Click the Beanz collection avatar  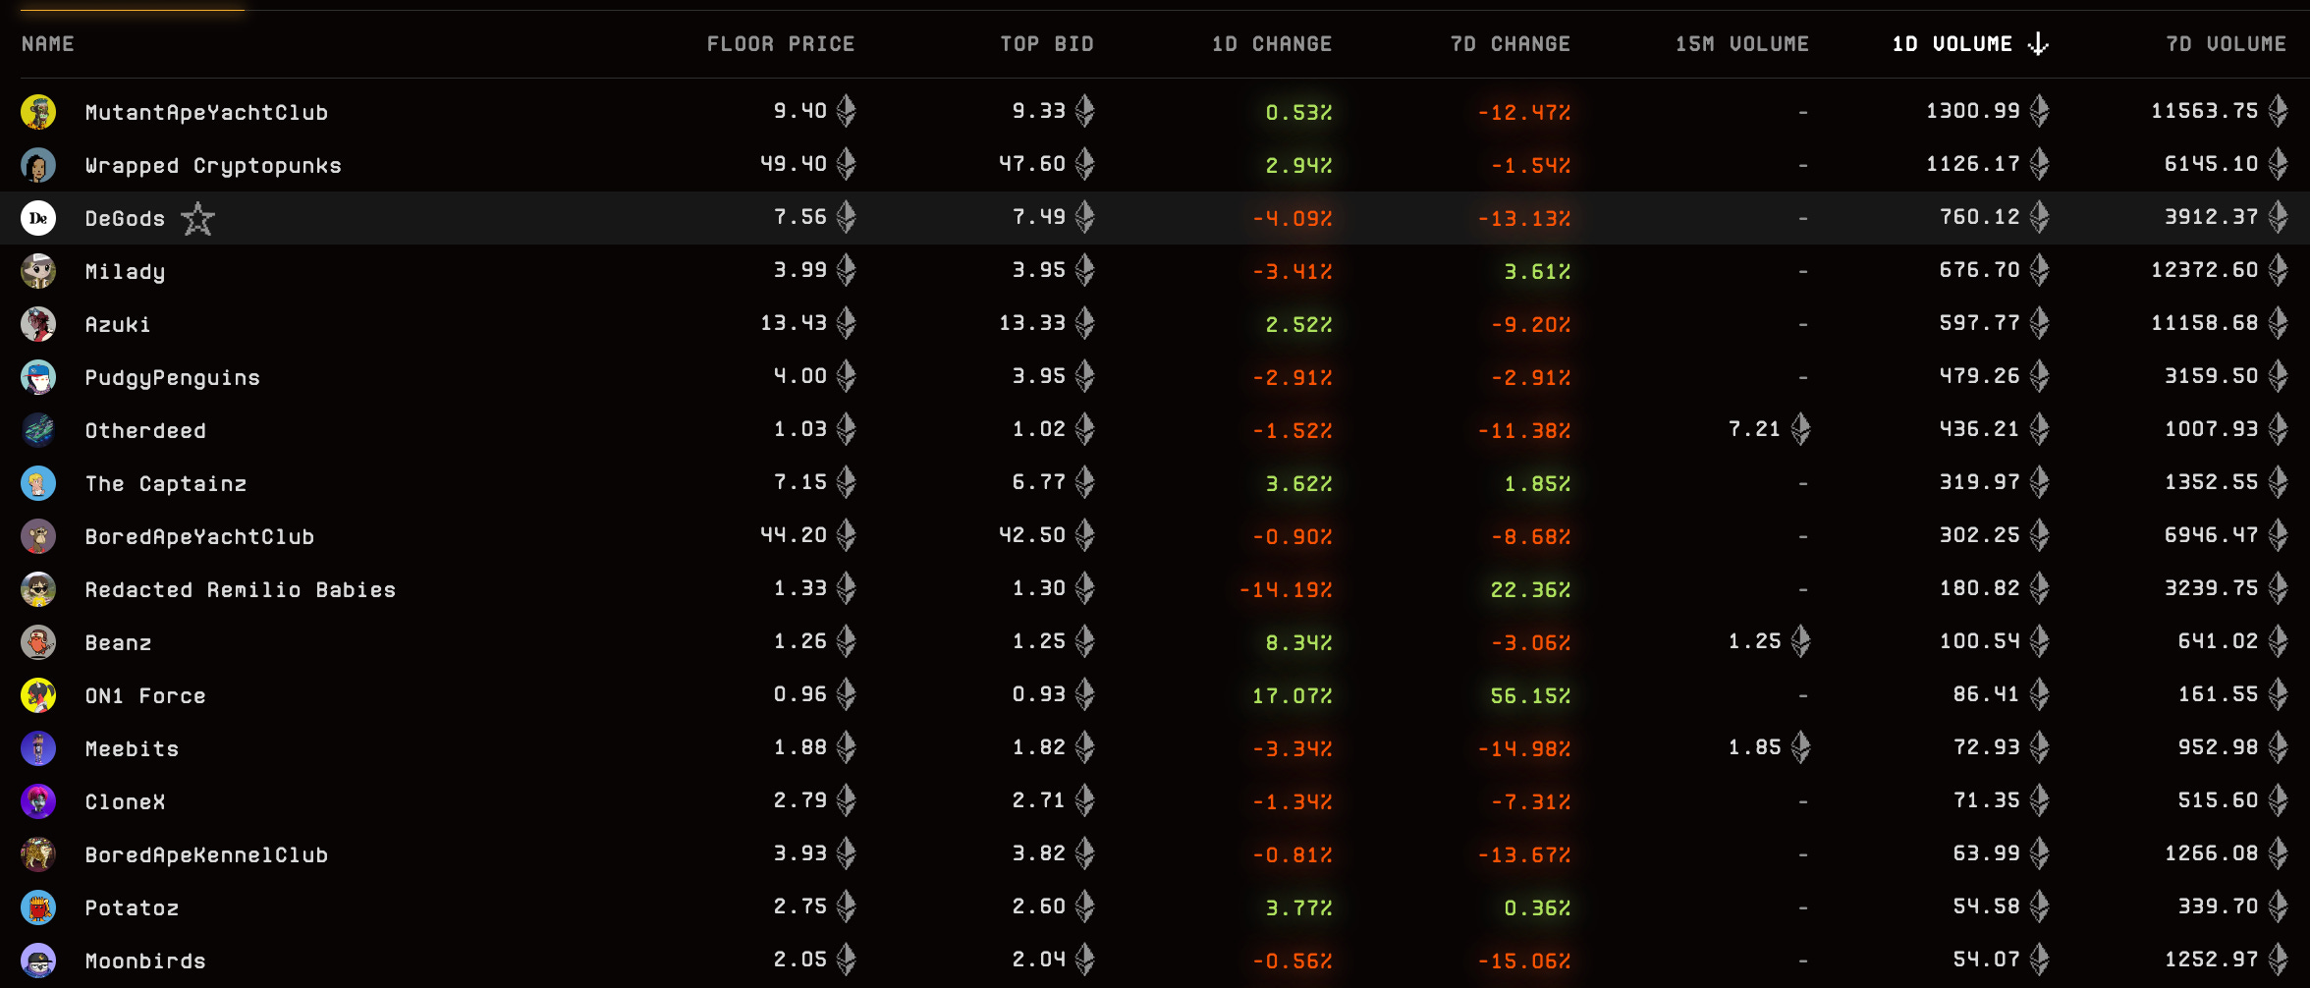[x=38, y=642]
